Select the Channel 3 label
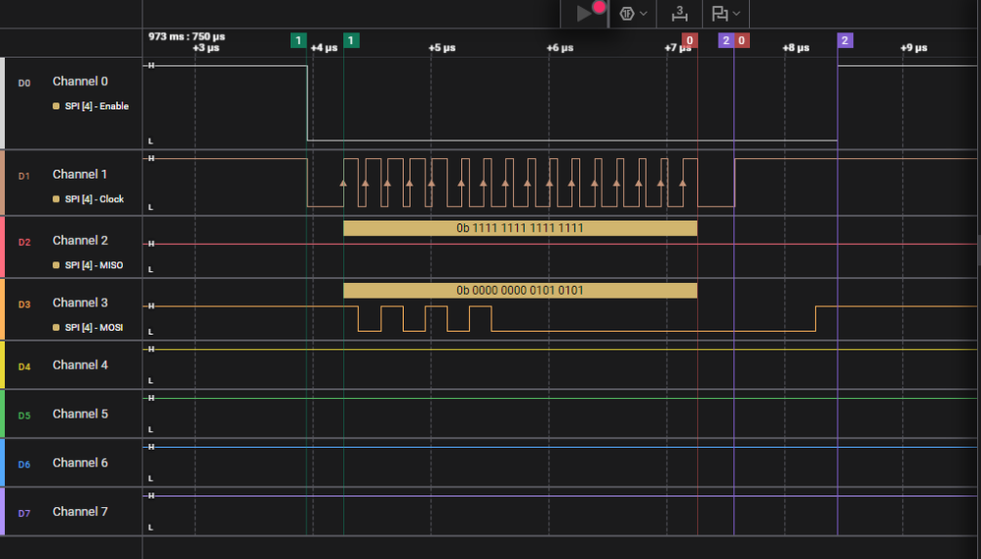Image resolution: width=981 pixels, height=559 pixels. coord(80,303)
